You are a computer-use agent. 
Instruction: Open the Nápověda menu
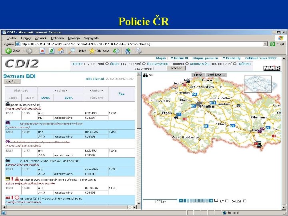(x=91, y=38)
